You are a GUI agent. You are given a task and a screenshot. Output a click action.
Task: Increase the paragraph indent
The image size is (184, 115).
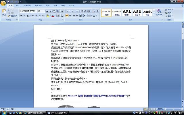pyautogui.click(x=85, y=11)
